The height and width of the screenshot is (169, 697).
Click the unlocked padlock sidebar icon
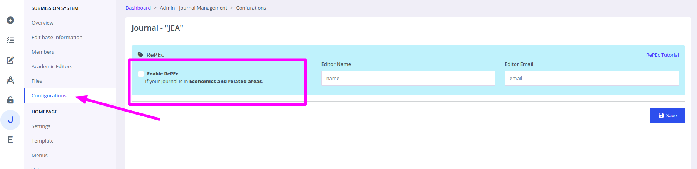click(x=10, y=100)
